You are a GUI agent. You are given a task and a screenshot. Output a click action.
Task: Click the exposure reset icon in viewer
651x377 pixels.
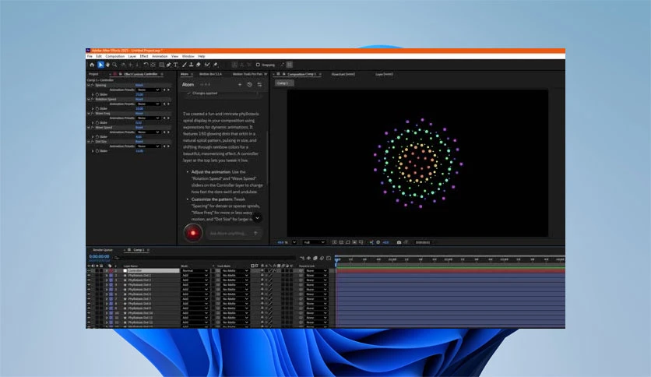(378, 242)
